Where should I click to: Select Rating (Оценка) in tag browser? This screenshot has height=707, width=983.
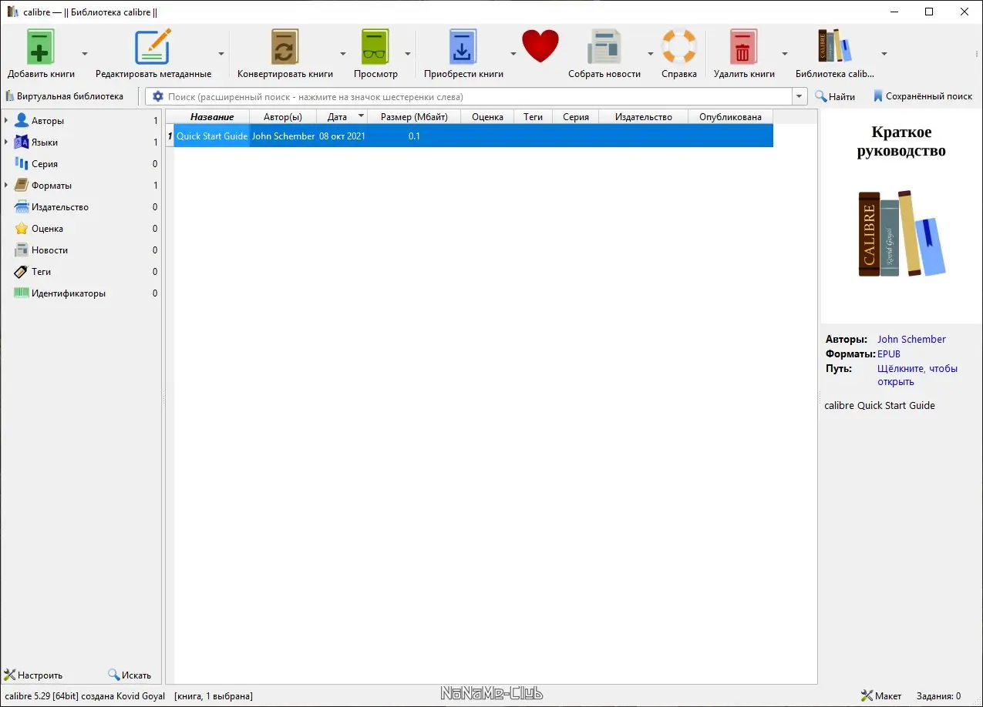[x=47, y=229]
